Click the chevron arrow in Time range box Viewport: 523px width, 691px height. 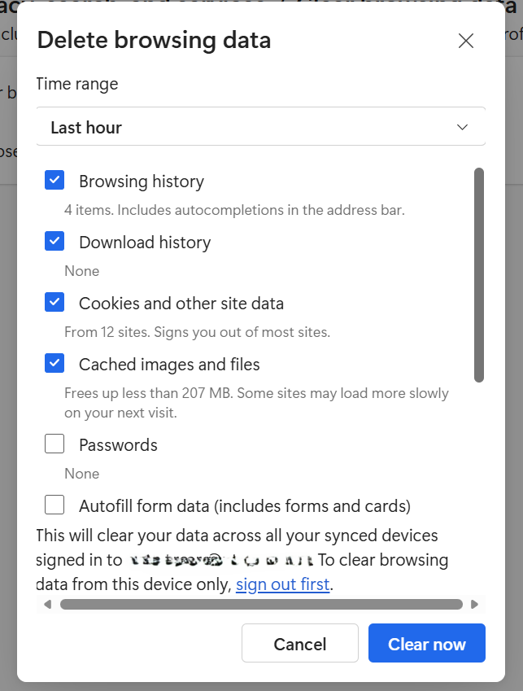(462, 127)
